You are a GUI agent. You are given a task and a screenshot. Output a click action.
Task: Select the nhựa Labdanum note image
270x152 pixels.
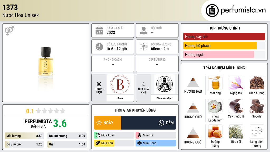(x=215, y=106)
